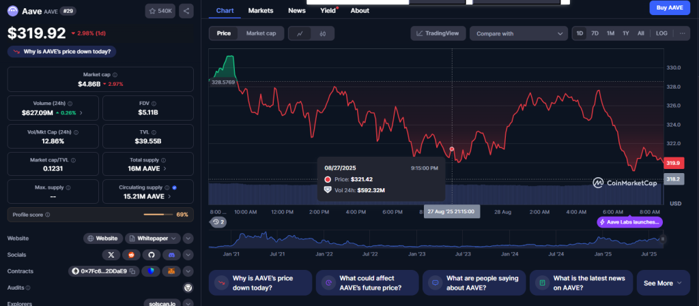Switch to candlestick chart view
This screenshot has height=306, width=699.
click(322, 33)
